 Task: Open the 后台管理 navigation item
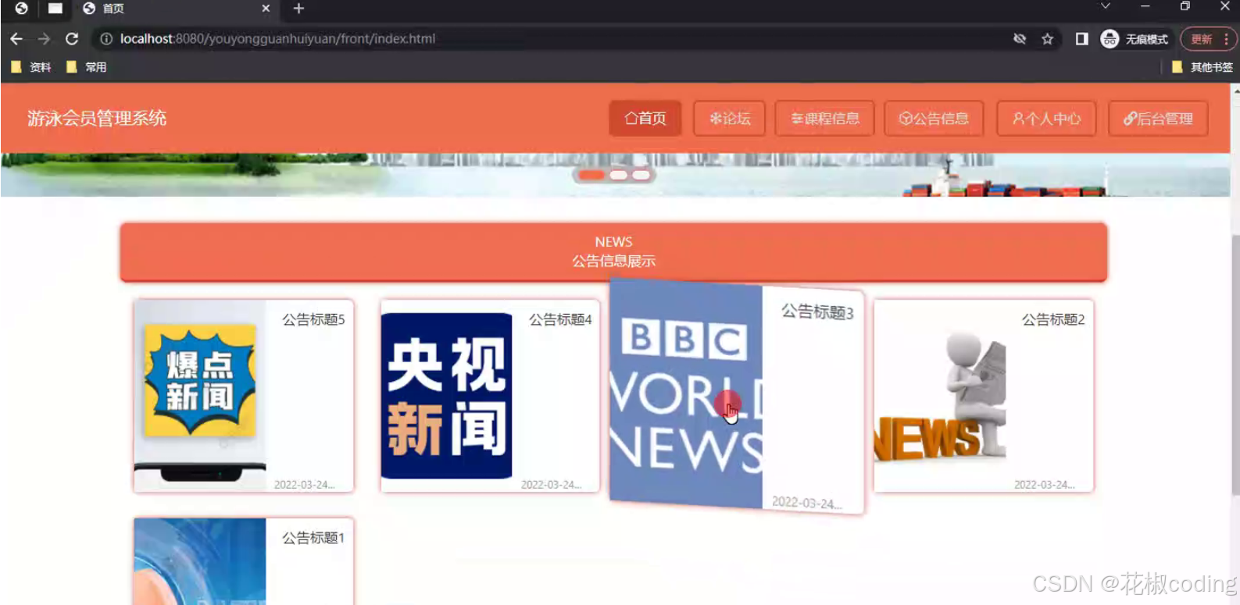pyautogui.click(x=1158, y=119)
